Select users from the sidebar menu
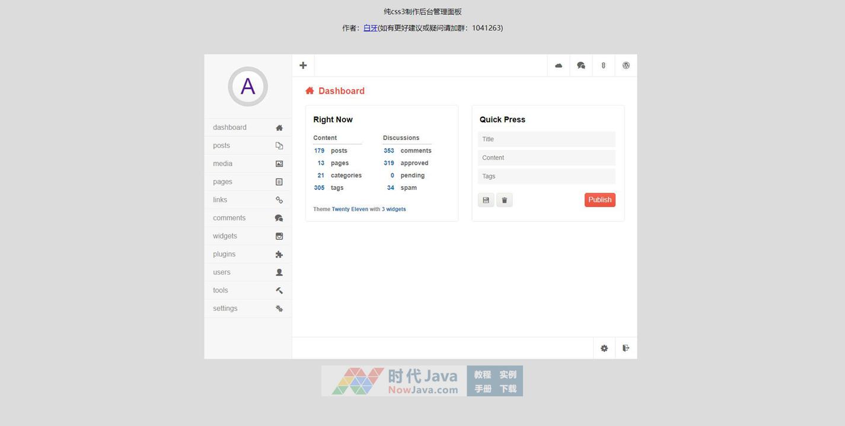 click(x=248, y=272)
